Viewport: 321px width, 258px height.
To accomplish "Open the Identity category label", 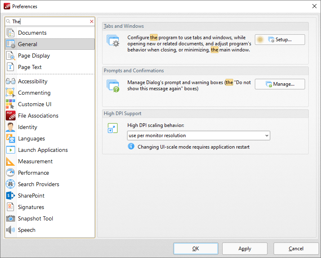I will 27,127.
